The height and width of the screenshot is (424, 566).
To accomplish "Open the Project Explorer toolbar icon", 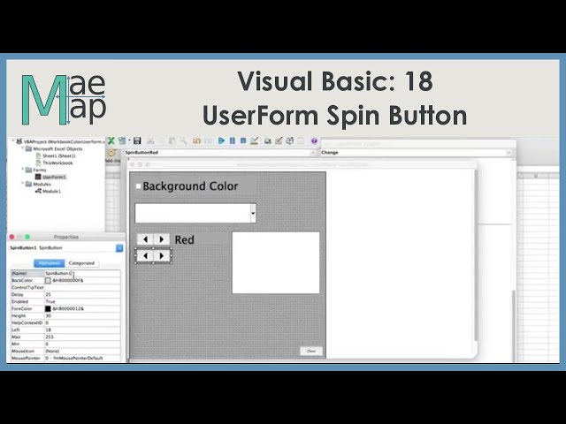I will tap(267, 141).
